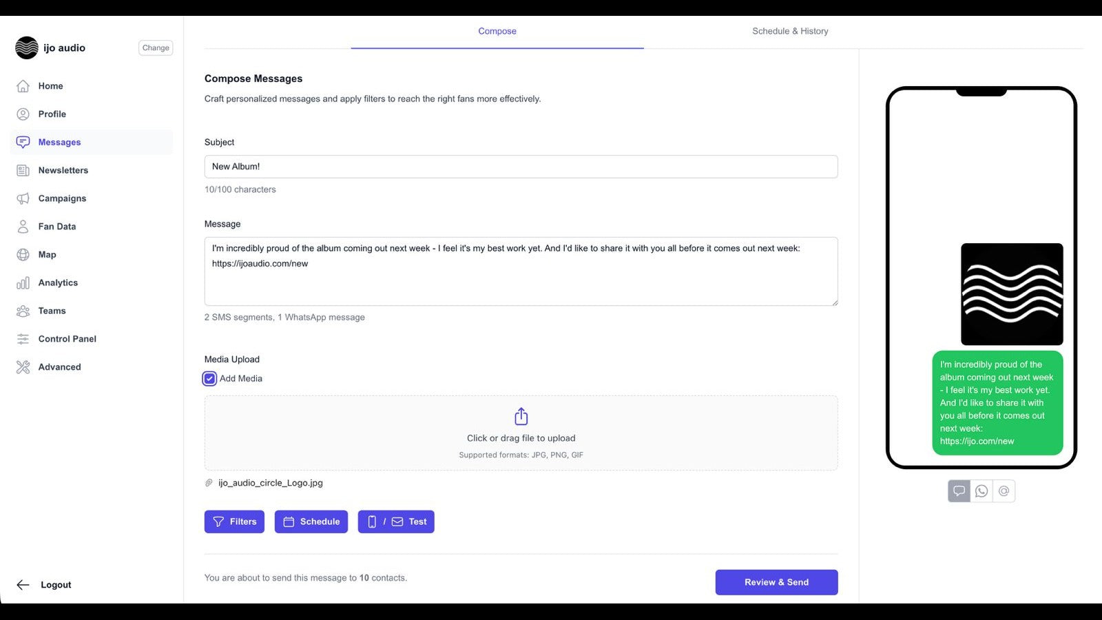This screenshot has width=1102, height=620.
Task: Open Campaigns megaphone icon
Action: (23, 198)
